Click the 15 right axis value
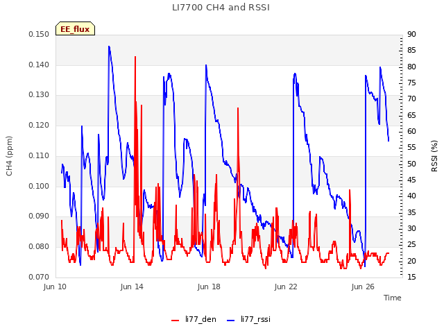This screenshot has width=444, height=333. (411, 277)
